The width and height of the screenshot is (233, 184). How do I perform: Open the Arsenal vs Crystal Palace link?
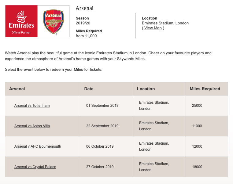pyautogui.click(x=35, y=167)
